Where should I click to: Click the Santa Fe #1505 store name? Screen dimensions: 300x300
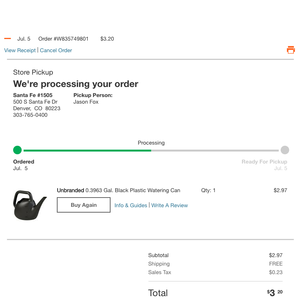click(x=33, y=95)
